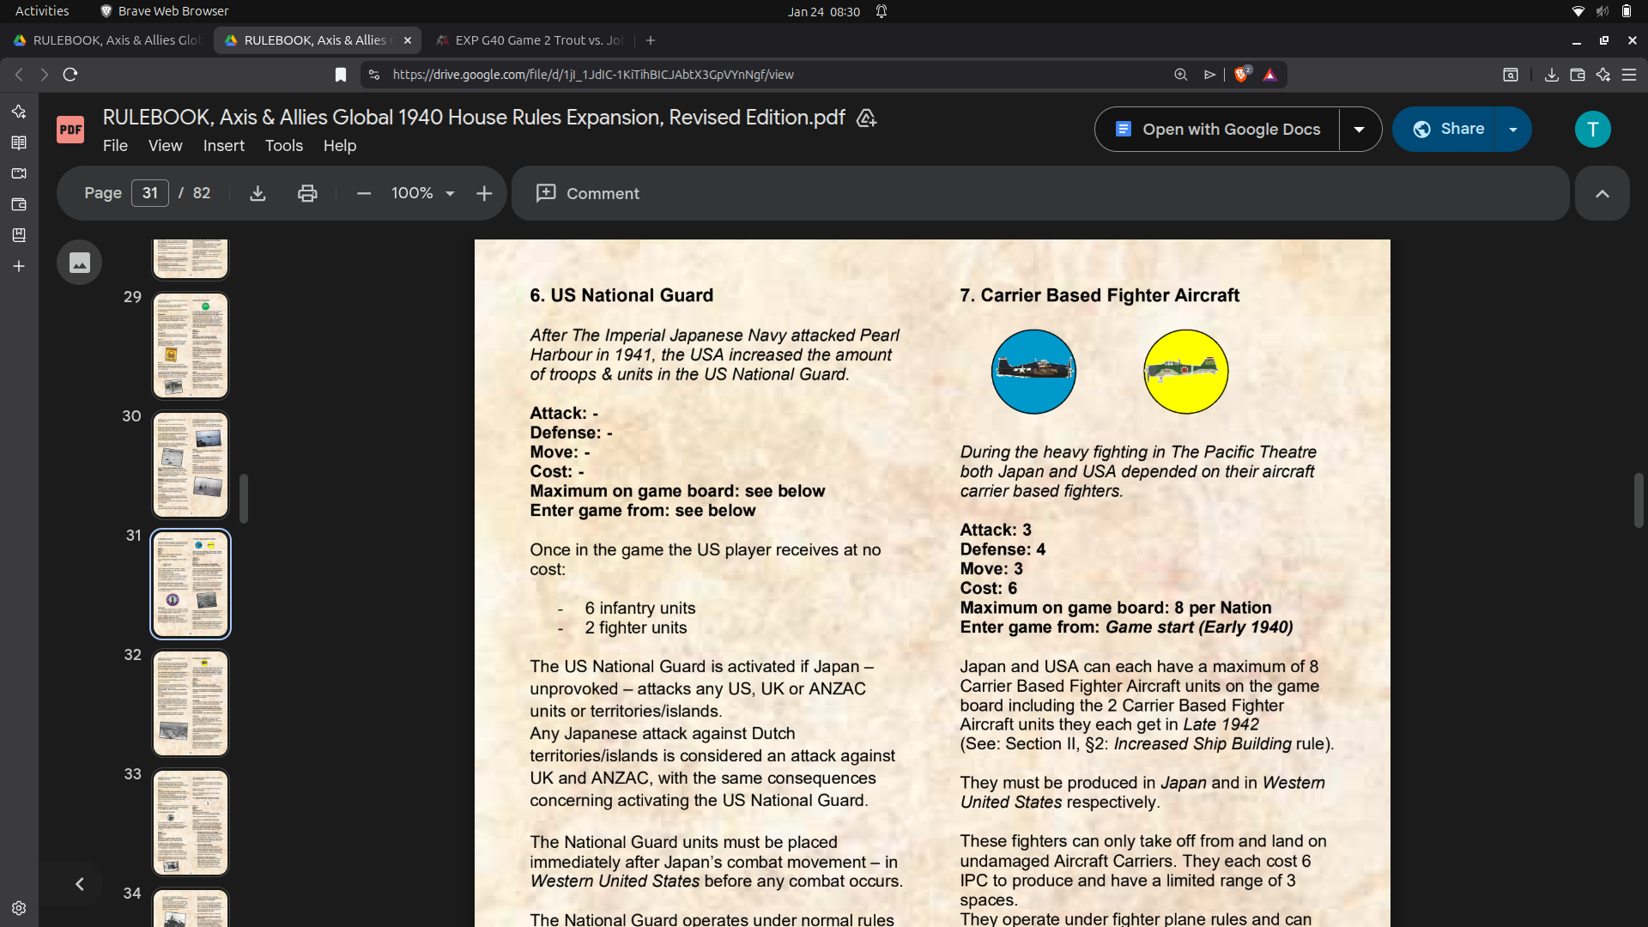
Task: Open the Tools menu
Action: point(283,146)
